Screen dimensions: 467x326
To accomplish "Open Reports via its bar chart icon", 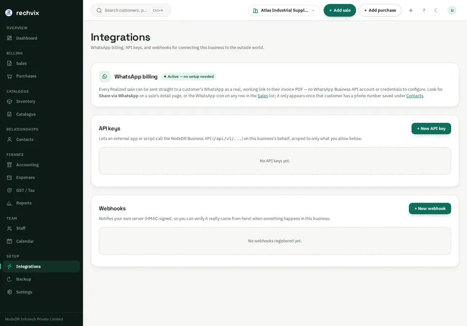I will (10, 203).
